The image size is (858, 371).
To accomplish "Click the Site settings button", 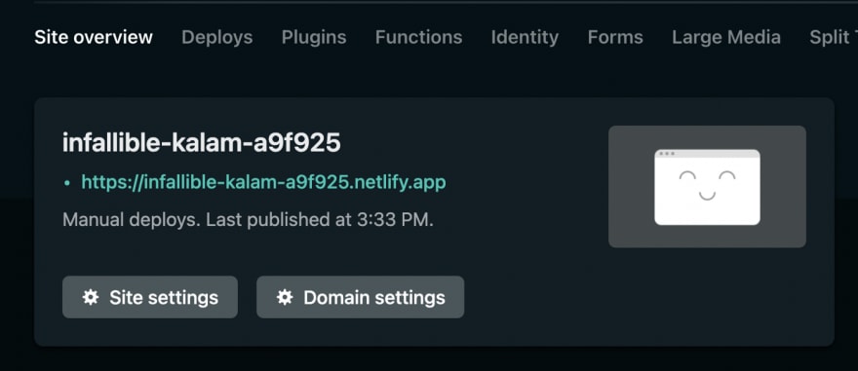I will tap(150, 297).
